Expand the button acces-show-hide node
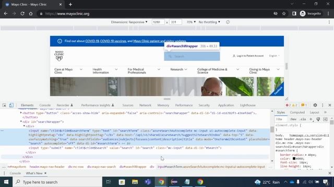Screen dimensions: 334x187 [21, 113]
